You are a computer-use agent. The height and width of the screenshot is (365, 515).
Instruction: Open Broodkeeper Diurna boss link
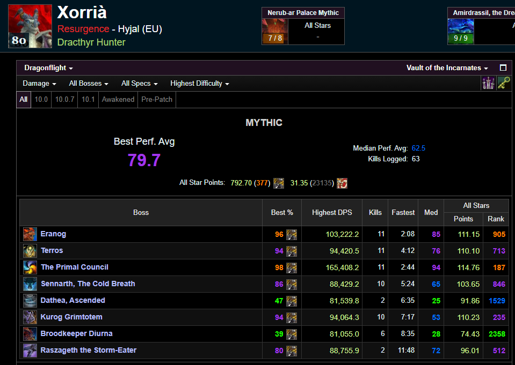point(76,333)
